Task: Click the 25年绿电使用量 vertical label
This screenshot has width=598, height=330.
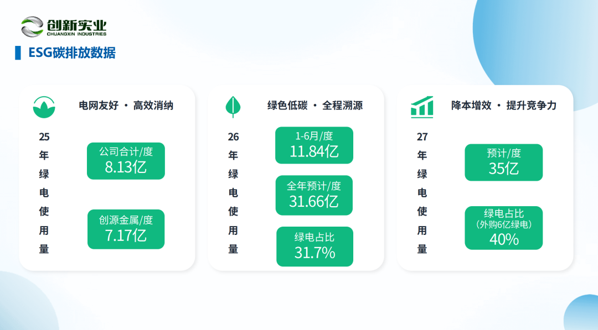Action: coord(44,192)
